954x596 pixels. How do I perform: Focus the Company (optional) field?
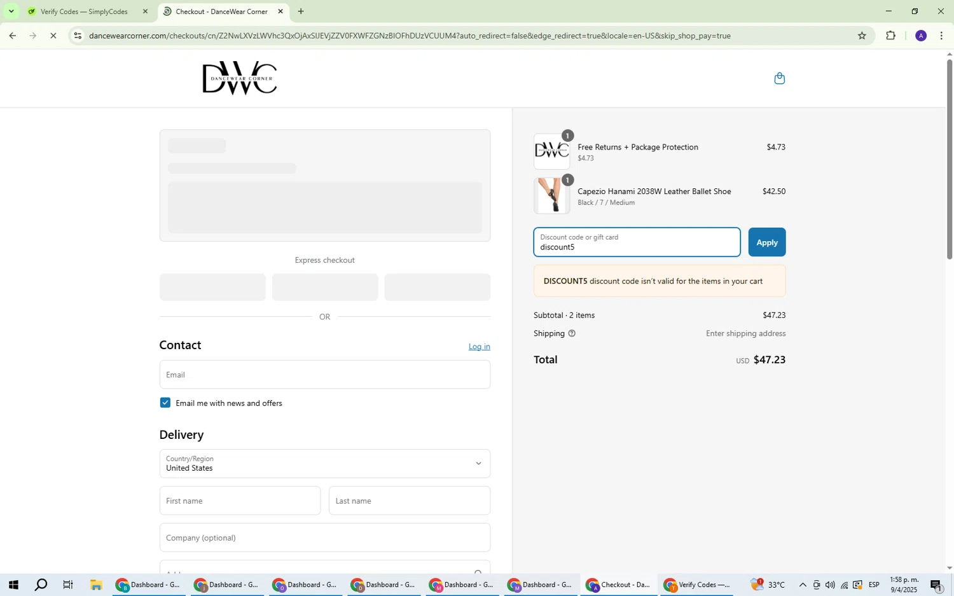point(324,537)
